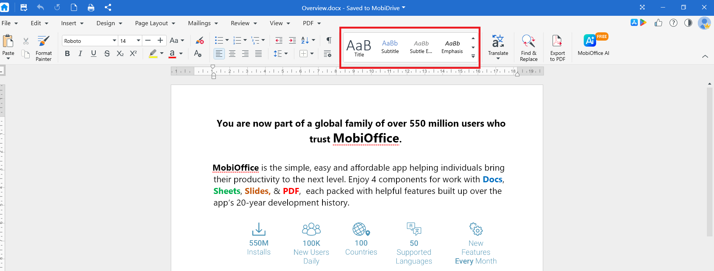The height and width of the screenshot is (271, 714).
Task: Clear formatting with the eraser icon
Action: click(200, 41)
